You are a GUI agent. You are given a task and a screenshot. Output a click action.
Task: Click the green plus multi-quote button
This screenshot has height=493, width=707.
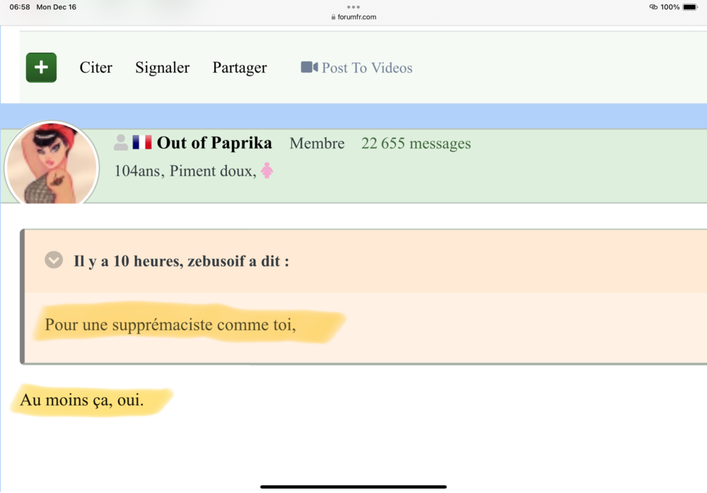pyautogui.click(x=41, y=68)
